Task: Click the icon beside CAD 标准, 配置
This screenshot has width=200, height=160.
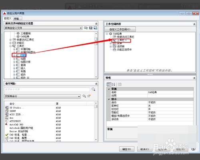Action: point(7,138)
